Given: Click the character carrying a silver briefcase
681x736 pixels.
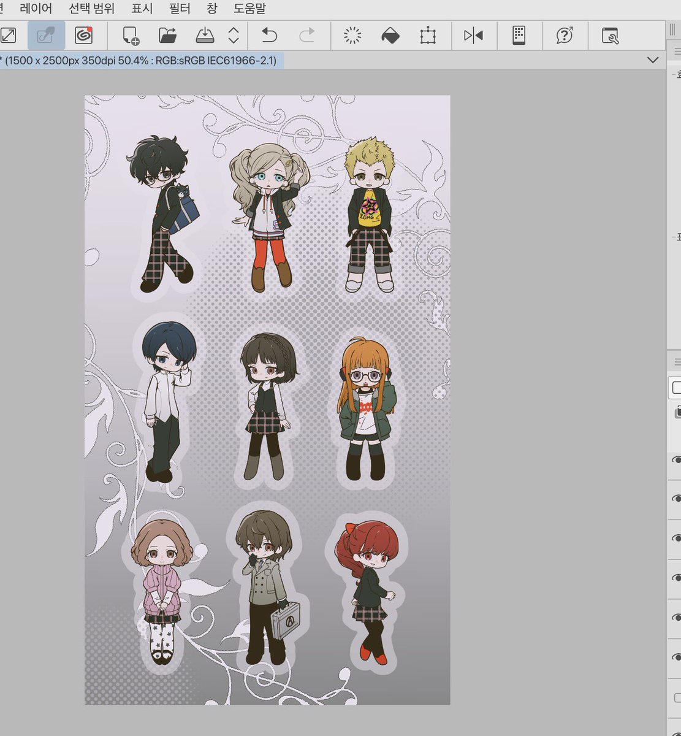Looking at the screenshot, I should coord(268,589).
